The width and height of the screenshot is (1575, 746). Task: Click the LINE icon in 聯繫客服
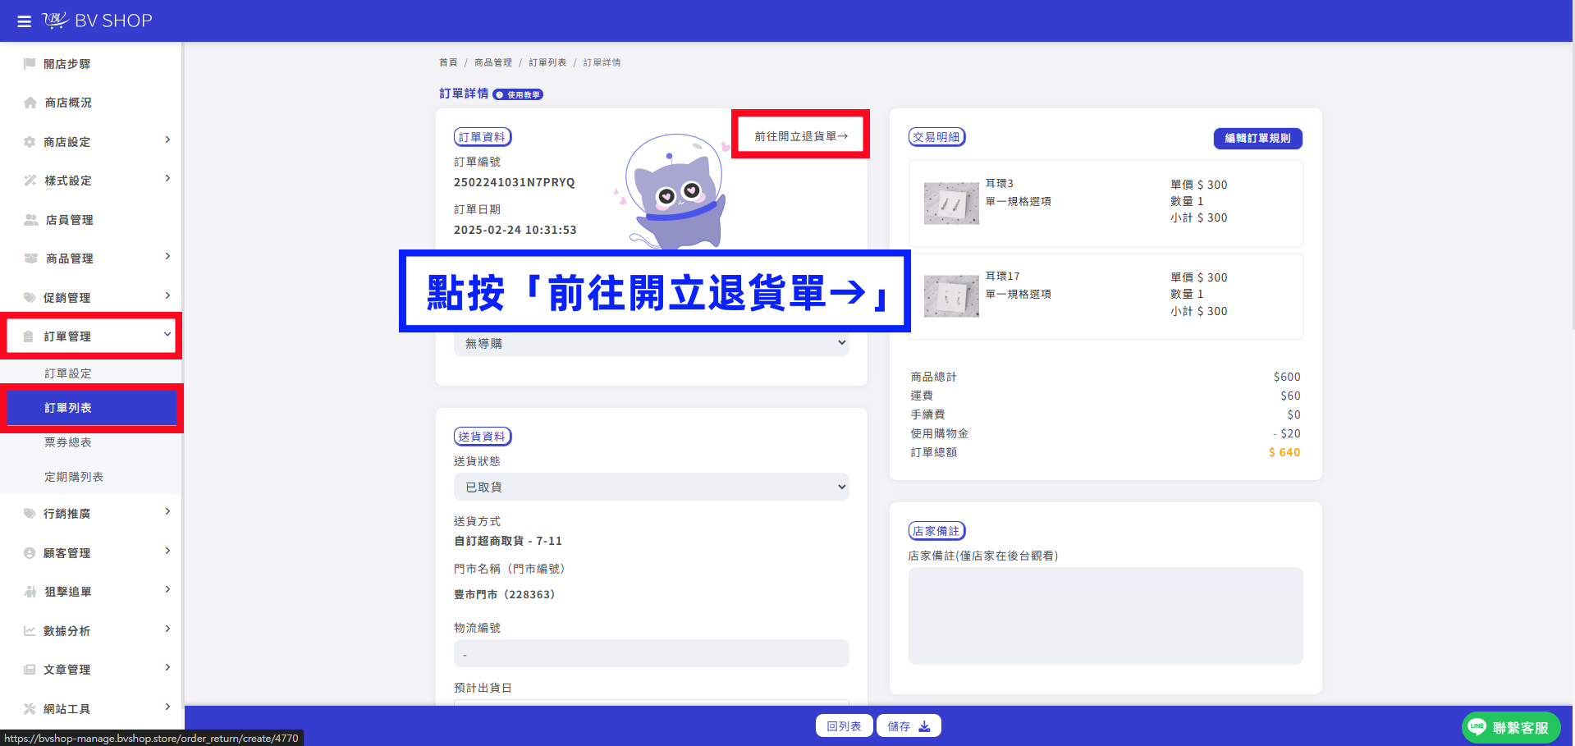tap(1477, 726)
